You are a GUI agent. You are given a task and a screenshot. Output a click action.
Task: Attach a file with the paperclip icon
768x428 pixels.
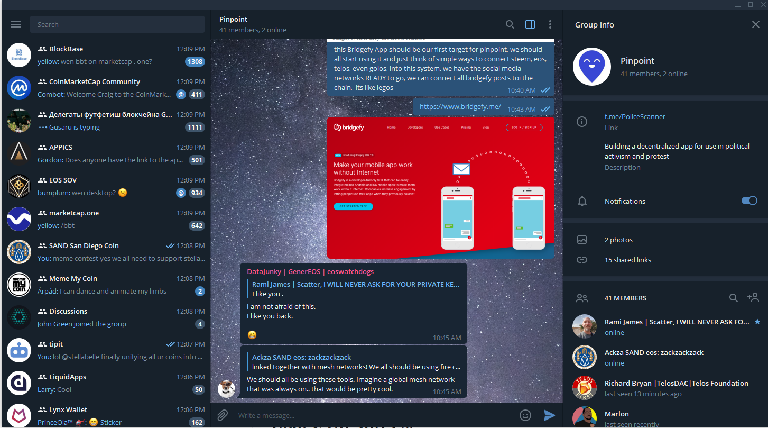pos(223,415)
